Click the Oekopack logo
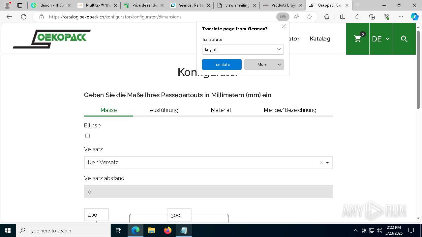Image resolution: width=422 pixels, height=237 pixels. coord(52,39)
